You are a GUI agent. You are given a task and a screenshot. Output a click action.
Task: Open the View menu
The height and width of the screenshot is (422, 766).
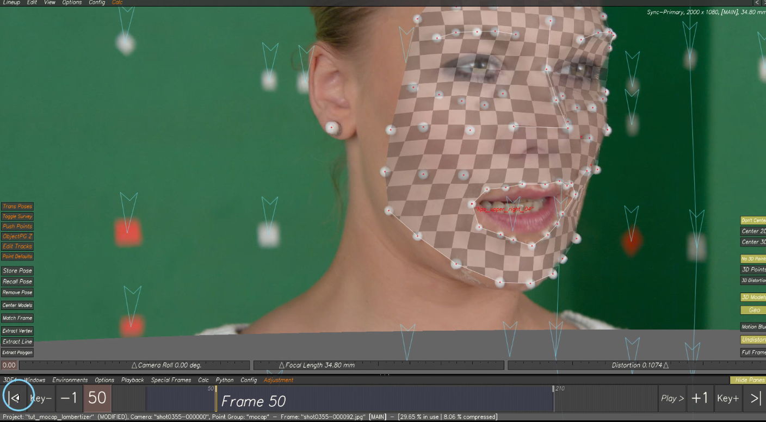coord(50,3)
